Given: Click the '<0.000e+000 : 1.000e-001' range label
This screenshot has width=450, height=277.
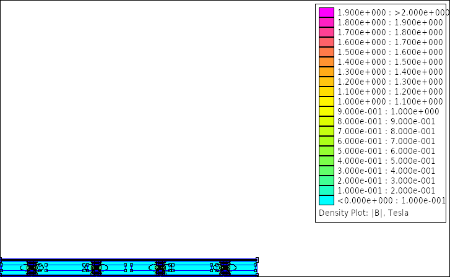Looking at the screenshot, I should (x=391, y=200).
